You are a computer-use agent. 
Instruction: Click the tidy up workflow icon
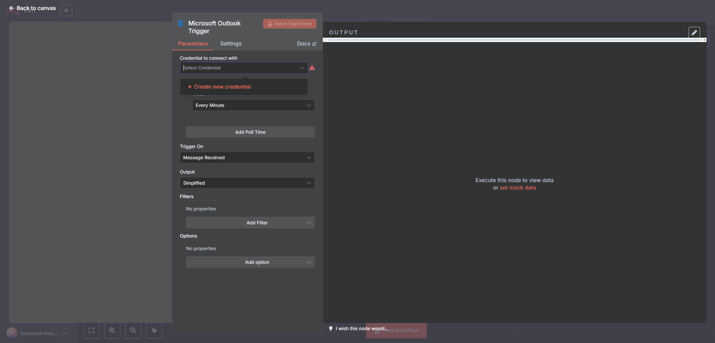pos(154,330)
